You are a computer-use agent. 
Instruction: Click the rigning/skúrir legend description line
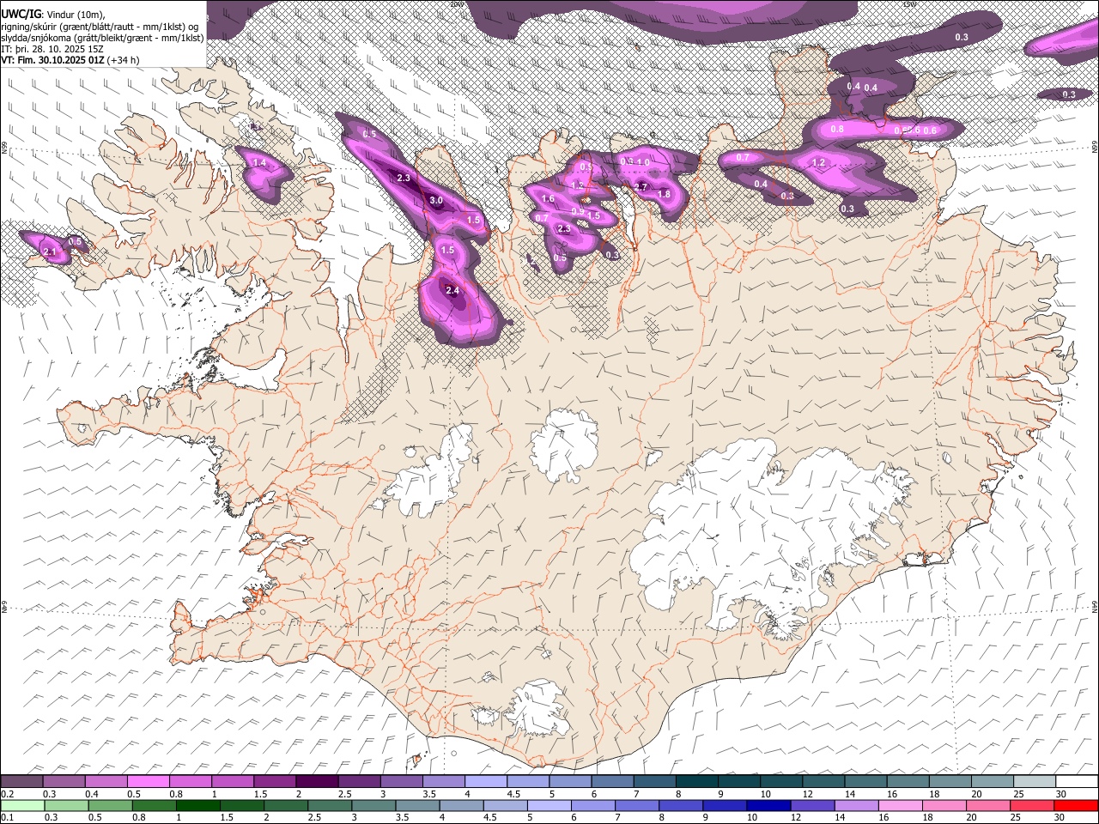(x=100, y=27)
